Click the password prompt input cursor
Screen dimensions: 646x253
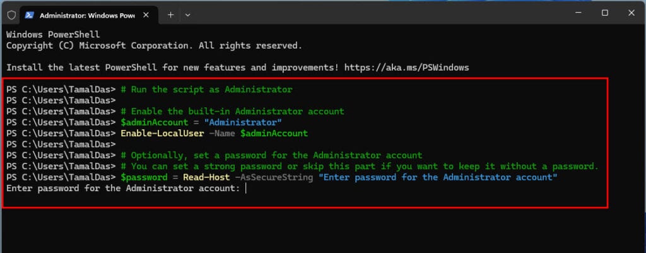coord(245,189)
